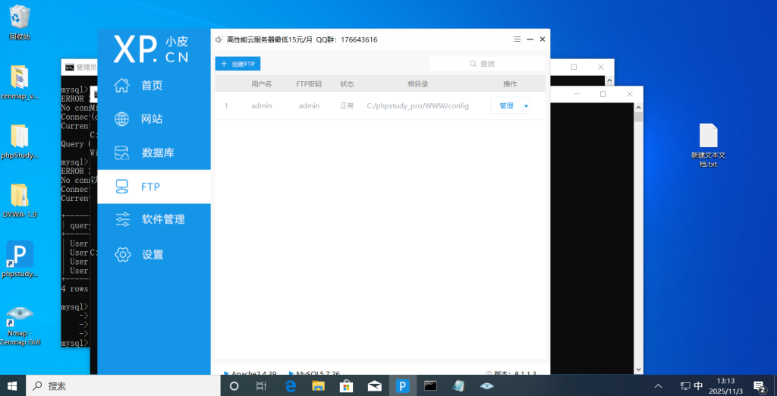Go to the 网站 websites section
777x396 pixels.
152,119
